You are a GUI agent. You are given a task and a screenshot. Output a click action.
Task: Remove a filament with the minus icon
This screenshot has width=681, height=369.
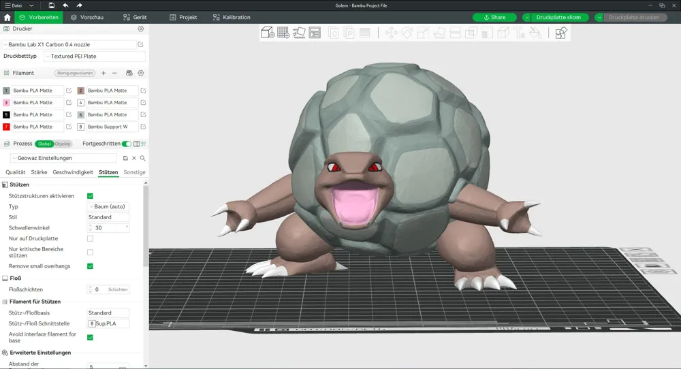(x=114, y=73)
